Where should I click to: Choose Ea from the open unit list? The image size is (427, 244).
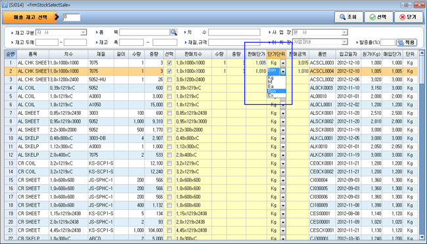click(x=277, y=87)
